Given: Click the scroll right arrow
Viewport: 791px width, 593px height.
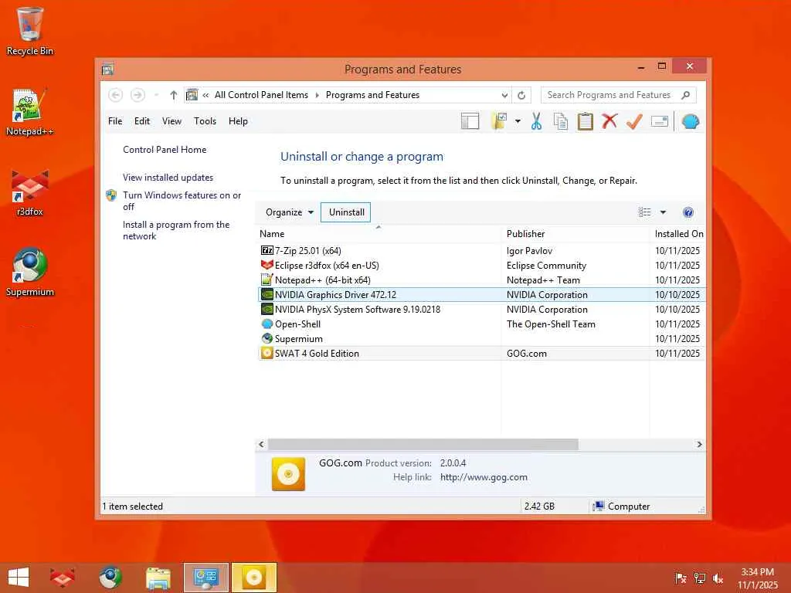Looking at the screenshot, I should pos(699,444).
